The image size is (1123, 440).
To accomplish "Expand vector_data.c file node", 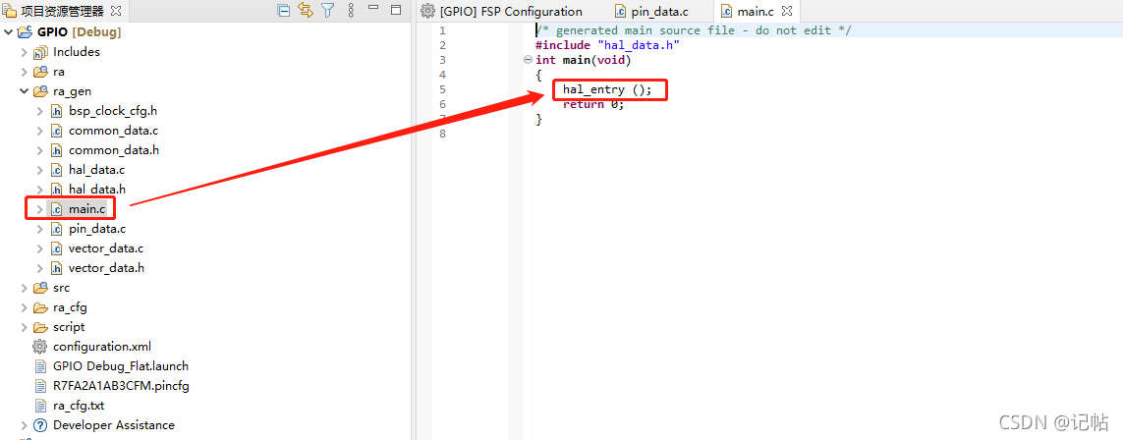I will click(40, 248).
